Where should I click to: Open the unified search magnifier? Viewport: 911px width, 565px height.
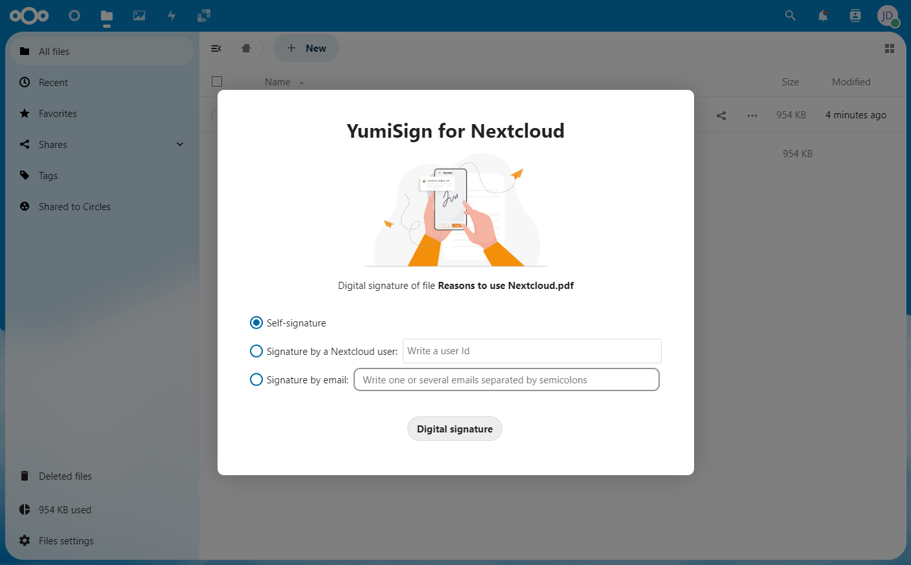click(x=790, y=16)
